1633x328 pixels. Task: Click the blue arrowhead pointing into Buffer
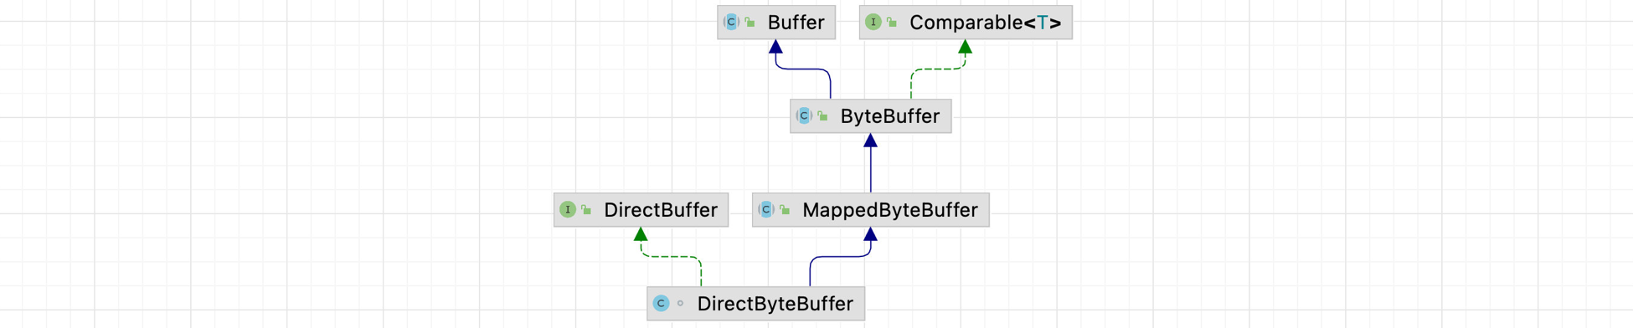tap(776, 47)
